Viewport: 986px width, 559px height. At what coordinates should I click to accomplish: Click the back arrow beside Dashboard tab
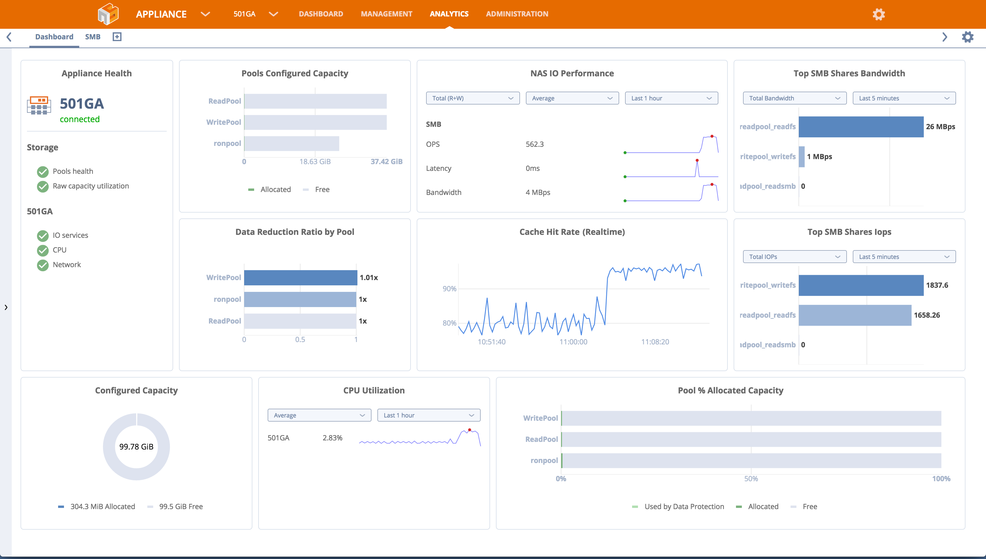tap(9, 37)
